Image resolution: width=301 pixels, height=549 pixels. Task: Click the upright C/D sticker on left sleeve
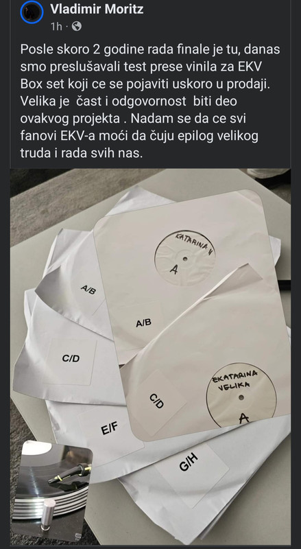[x=71, y=358]
